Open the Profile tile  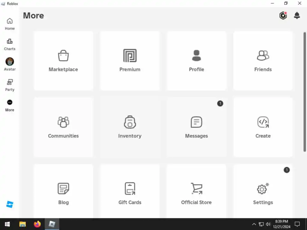click(x=196, y=60)
